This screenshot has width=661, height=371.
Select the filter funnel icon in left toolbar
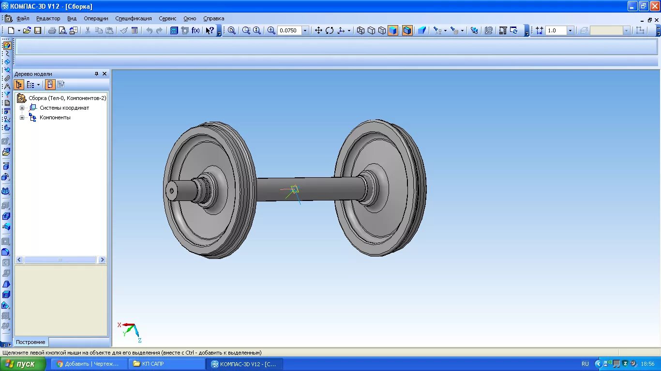pyautogui.click(x=7, y=94)
